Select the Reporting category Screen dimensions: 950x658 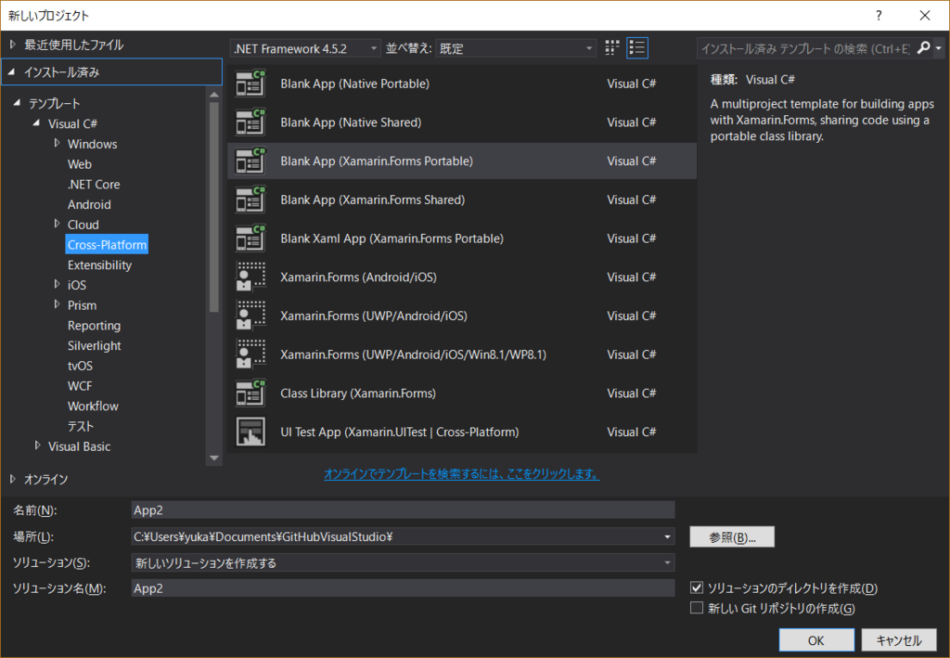click(x=94, y=326)
